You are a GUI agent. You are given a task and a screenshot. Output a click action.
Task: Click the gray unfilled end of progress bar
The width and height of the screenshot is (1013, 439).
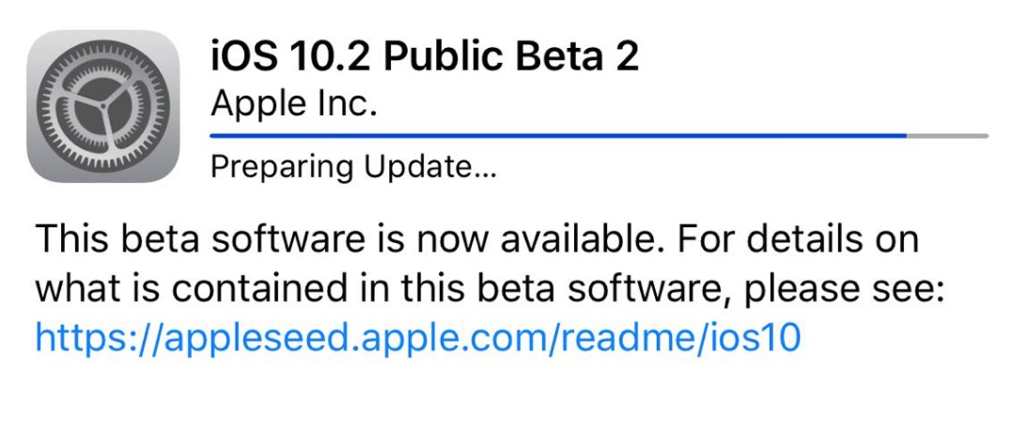click(948, 136)
